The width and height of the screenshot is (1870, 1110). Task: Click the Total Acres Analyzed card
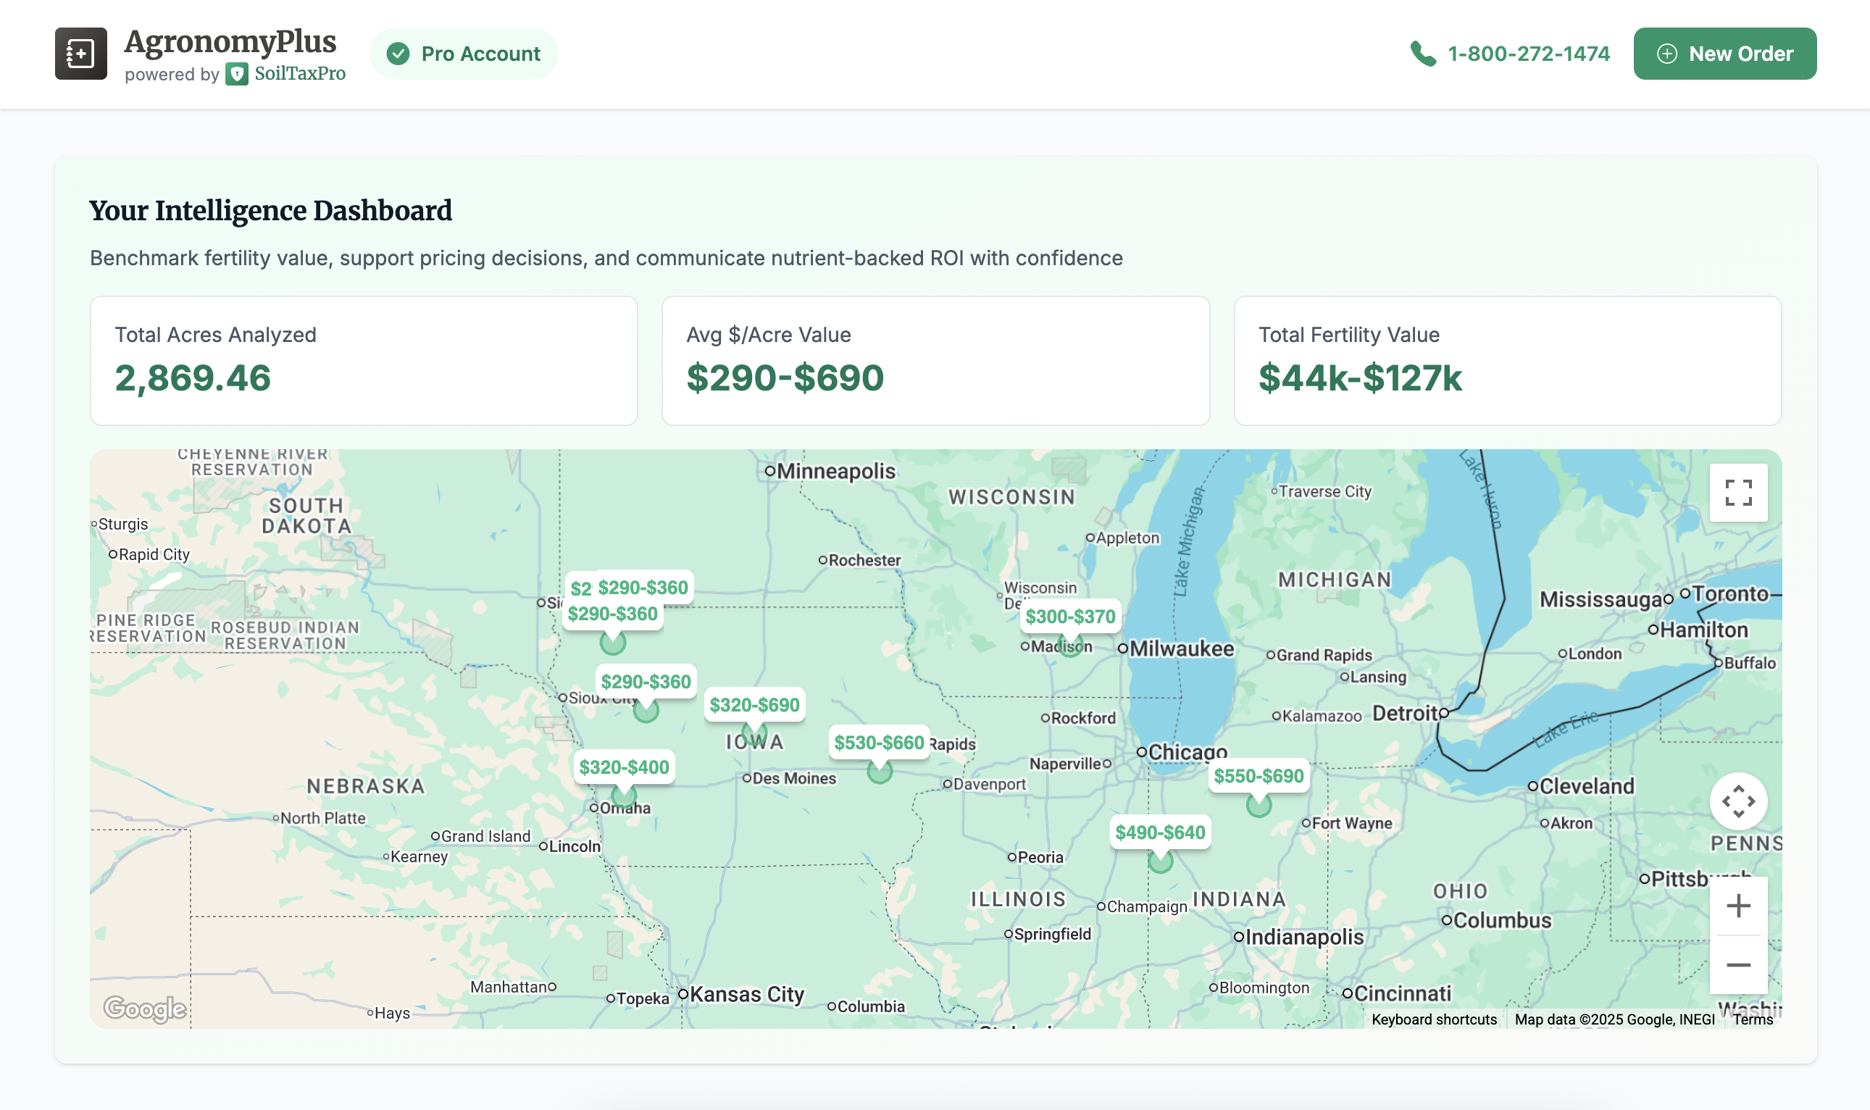click(364, 362)
